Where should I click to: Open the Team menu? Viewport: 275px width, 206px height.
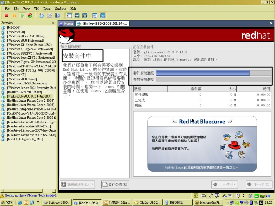[47, 9]
